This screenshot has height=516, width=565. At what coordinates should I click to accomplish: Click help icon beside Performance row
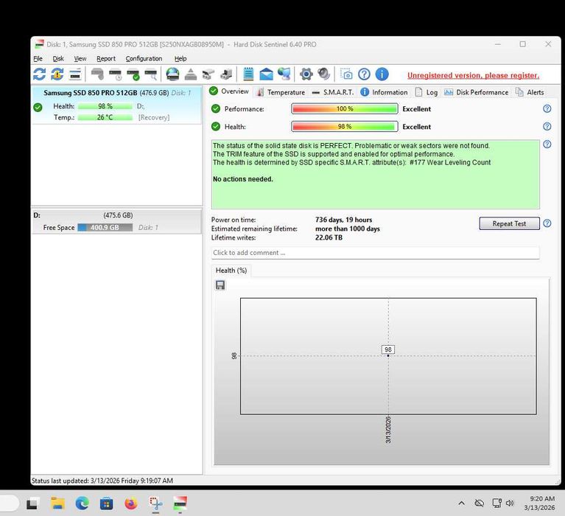(547, 108)
